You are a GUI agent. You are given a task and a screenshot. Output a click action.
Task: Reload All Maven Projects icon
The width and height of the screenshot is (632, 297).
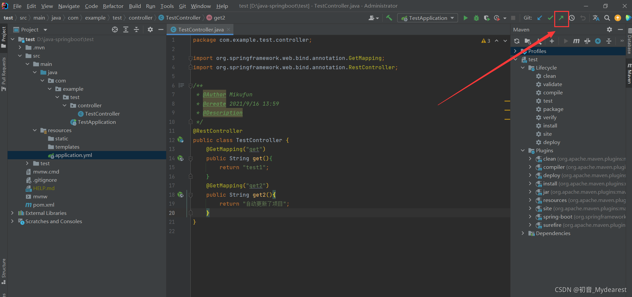(517, 41)
